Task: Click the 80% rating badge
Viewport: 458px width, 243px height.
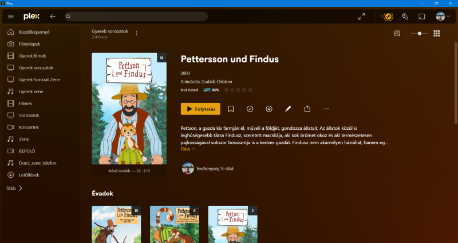Action: point(211,90)
